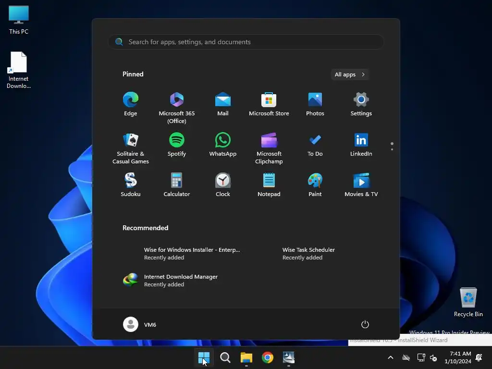This screenshot has width=492, height=369.
Task: Open Microsoft Store from pinned apps
Action: [269, 104]
